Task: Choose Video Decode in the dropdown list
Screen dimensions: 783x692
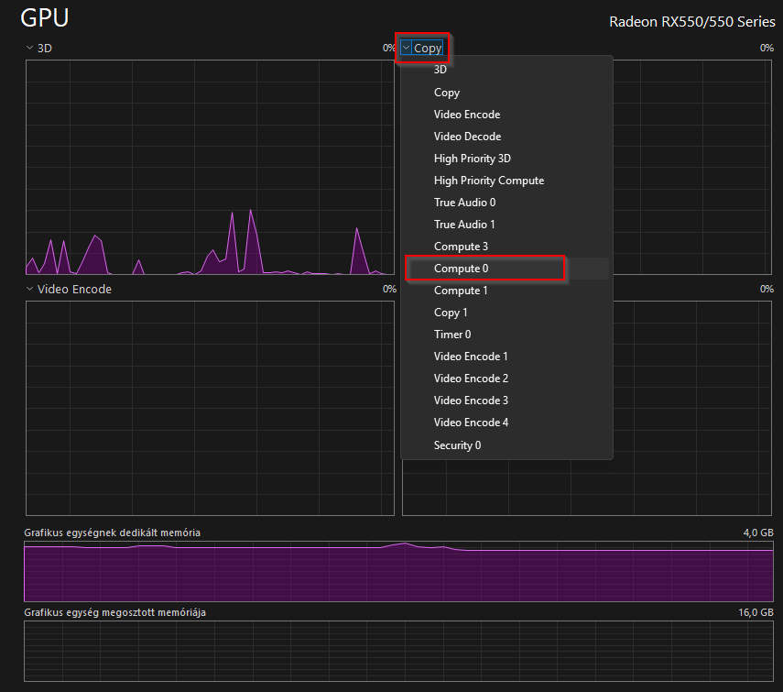Action: (x=467, y=137)
